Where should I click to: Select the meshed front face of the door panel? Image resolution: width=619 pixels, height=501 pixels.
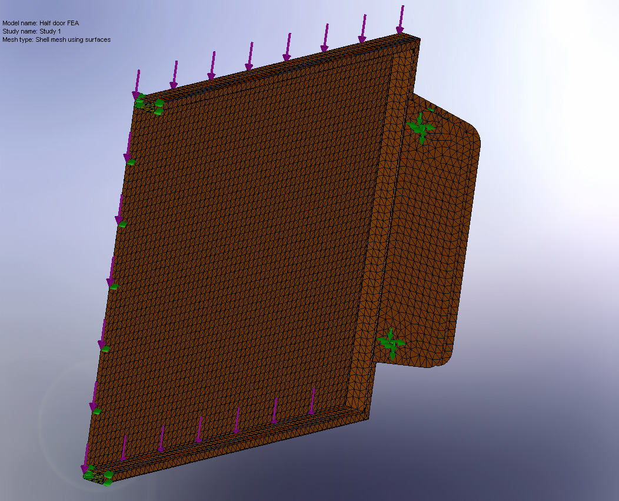point(247,253)
